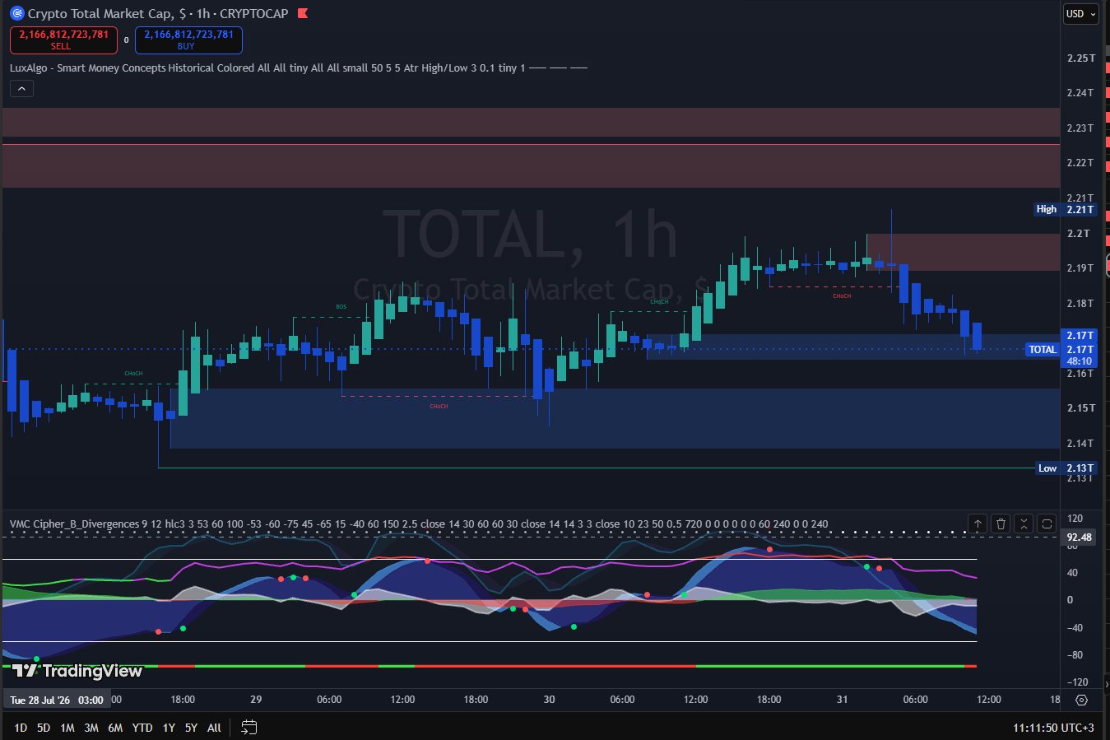The image size is (1110, 740).
Task: Switch to the YTD date range
Action: coord(142,728)
